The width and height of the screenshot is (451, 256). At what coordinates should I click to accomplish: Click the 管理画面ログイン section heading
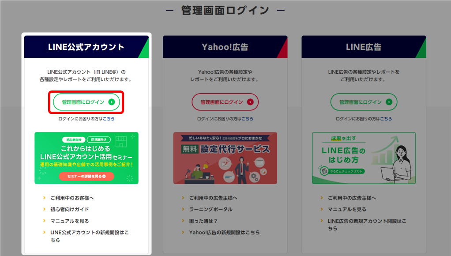[x=225, y=11]
